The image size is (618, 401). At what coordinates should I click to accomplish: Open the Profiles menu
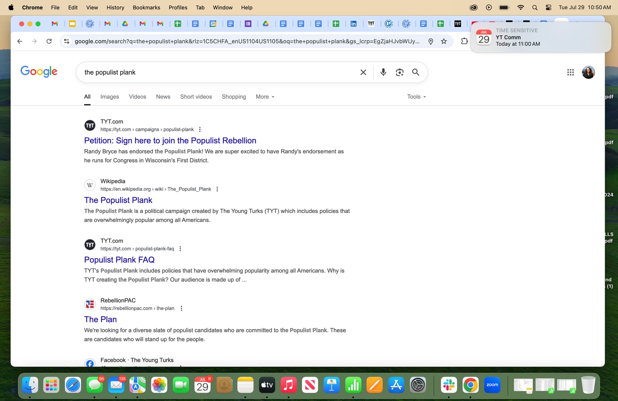pyautogui.click(x=178, y=7)
